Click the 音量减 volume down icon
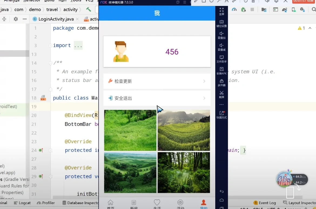 (221, 46)
